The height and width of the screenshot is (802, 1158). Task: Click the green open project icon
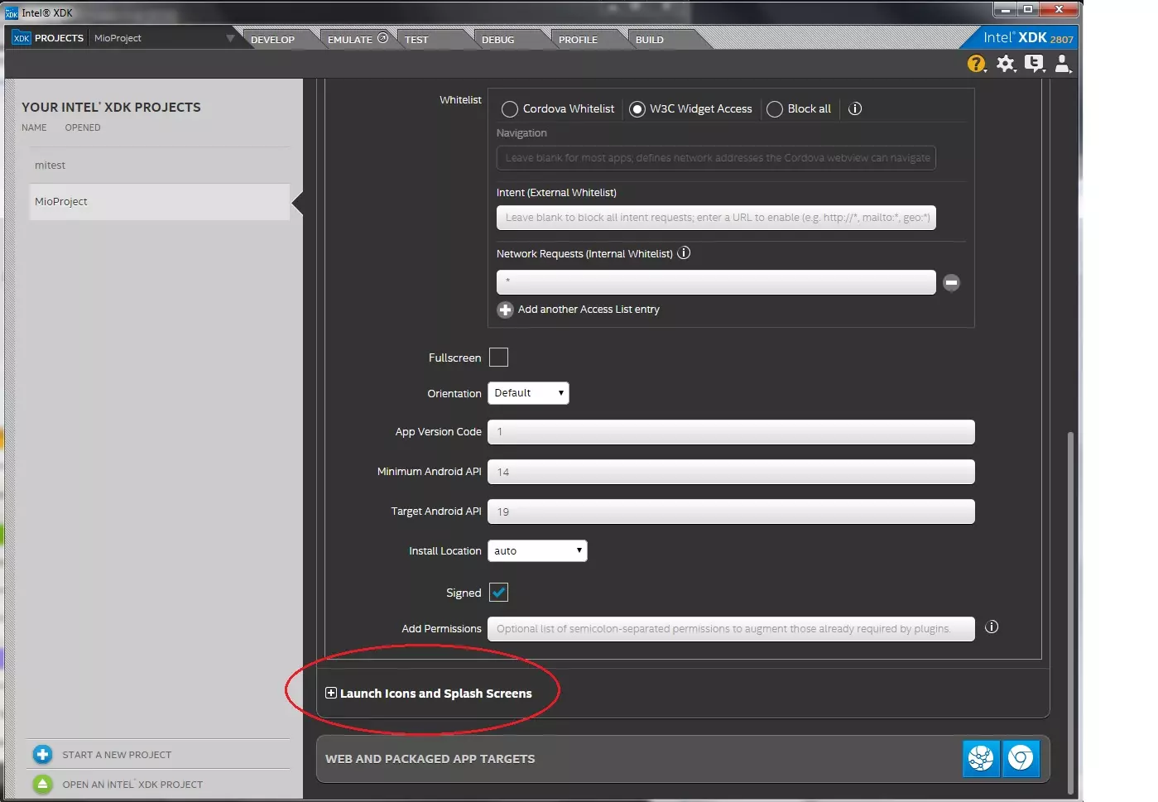pyautogui.click(x=42, y=784)
